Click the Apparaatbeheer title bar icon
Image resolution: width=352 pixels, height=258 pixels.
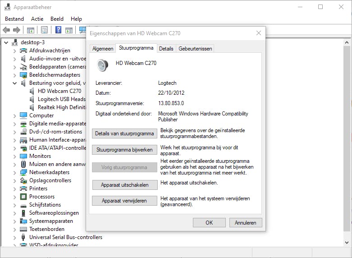7,7
